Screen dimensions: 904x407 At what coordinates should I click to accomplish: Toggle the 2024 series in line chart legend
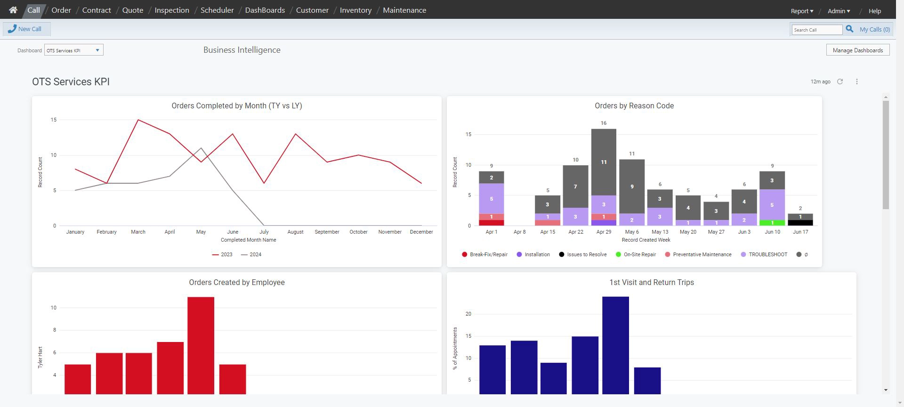tap(251, 254)
